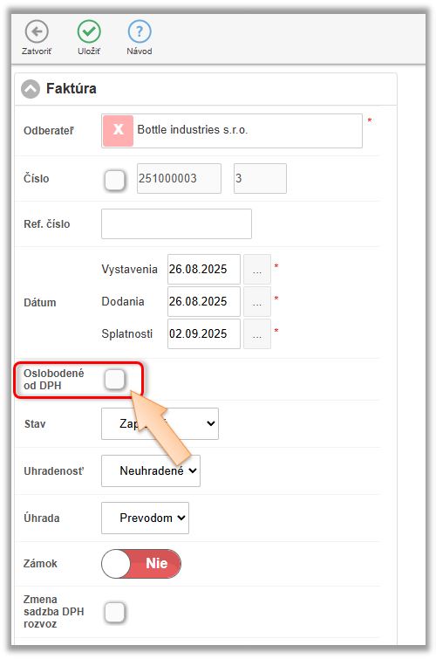Open the Návod help icon
This screenshot has height=659, width=436.
click(140, 31)
